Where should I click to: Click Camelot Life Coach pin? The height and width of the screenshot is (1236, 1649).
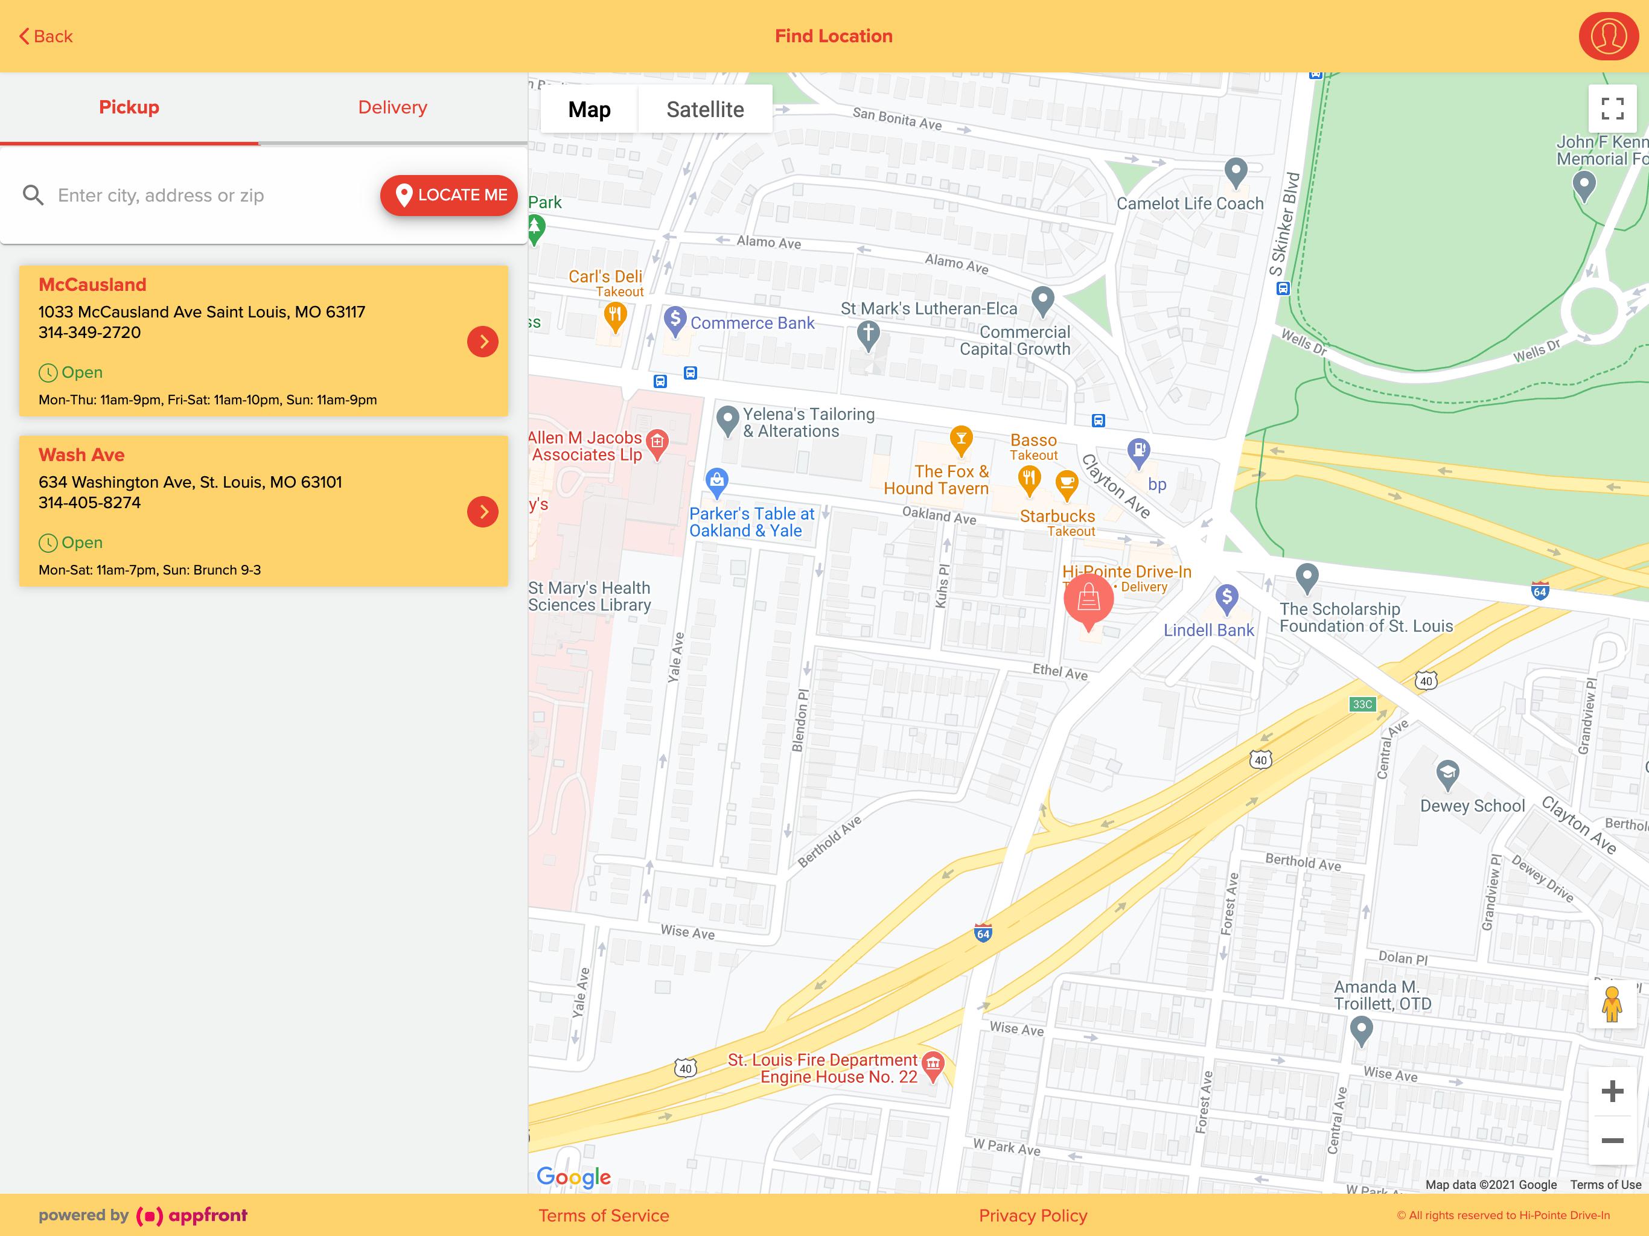coord(1236,173)
